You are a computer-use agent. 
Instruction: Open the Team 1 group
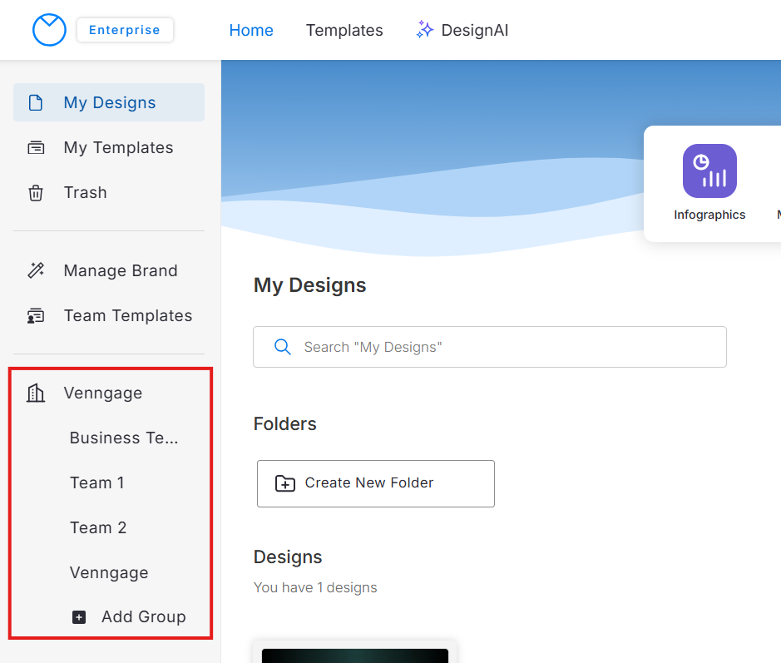pyautogui.click(x=96, y=483)
